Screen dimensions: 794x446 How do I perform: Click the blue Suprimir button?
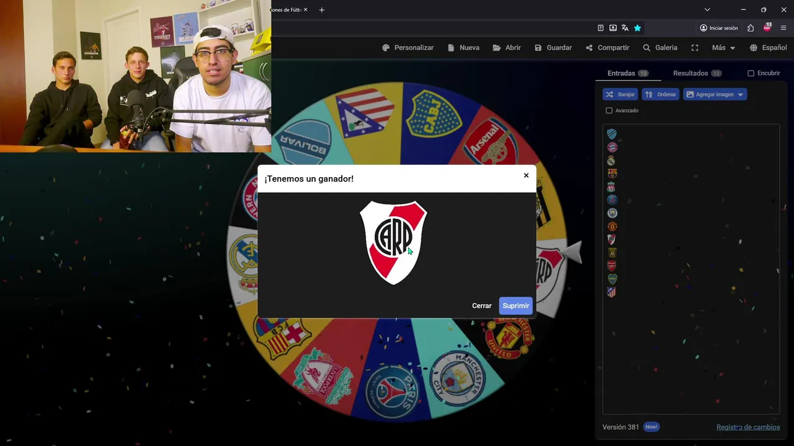(515, 305)
